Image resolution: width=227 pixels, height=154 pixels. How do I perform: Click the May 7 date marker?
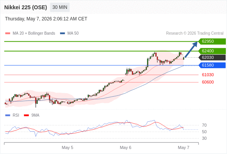(x=184, y=147)
